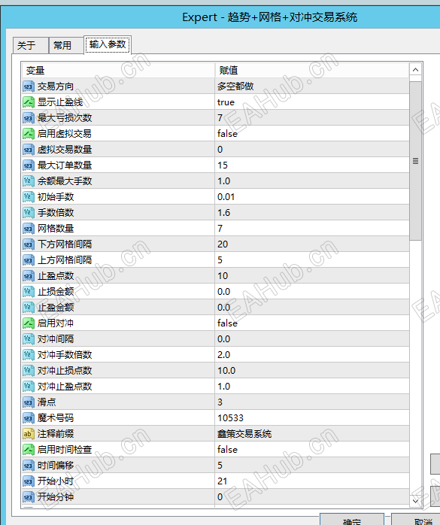Screen dimensions: 440x525
Task: Click the variable name 滑点
Action: [x=47, y=402]
